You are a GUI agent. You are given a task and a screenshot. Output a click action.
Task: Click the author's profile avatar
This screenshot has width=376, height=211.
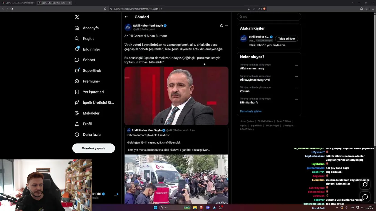point(128,27)
